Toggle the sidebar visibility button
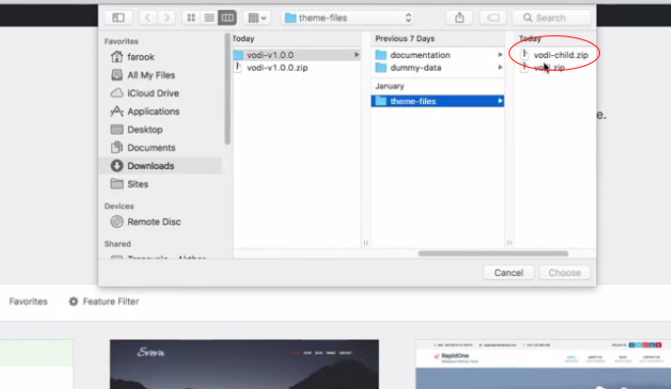Image resolution: width=671 pixels, height=389 pixels. (118, 18)
